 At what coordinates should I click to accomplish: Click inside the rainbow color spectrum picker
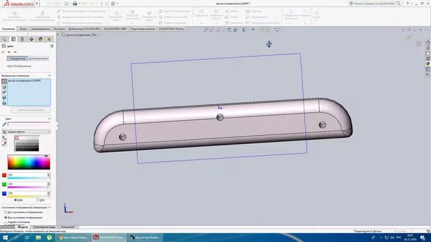(29, 162)
